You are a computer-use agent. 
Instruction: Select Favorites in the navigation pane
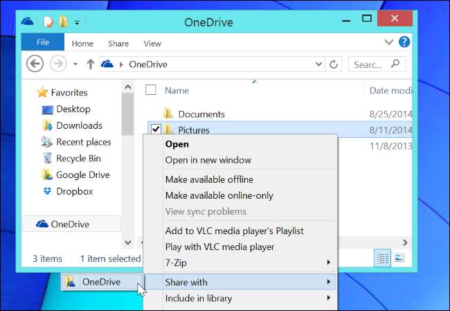[x=69, y=92]
